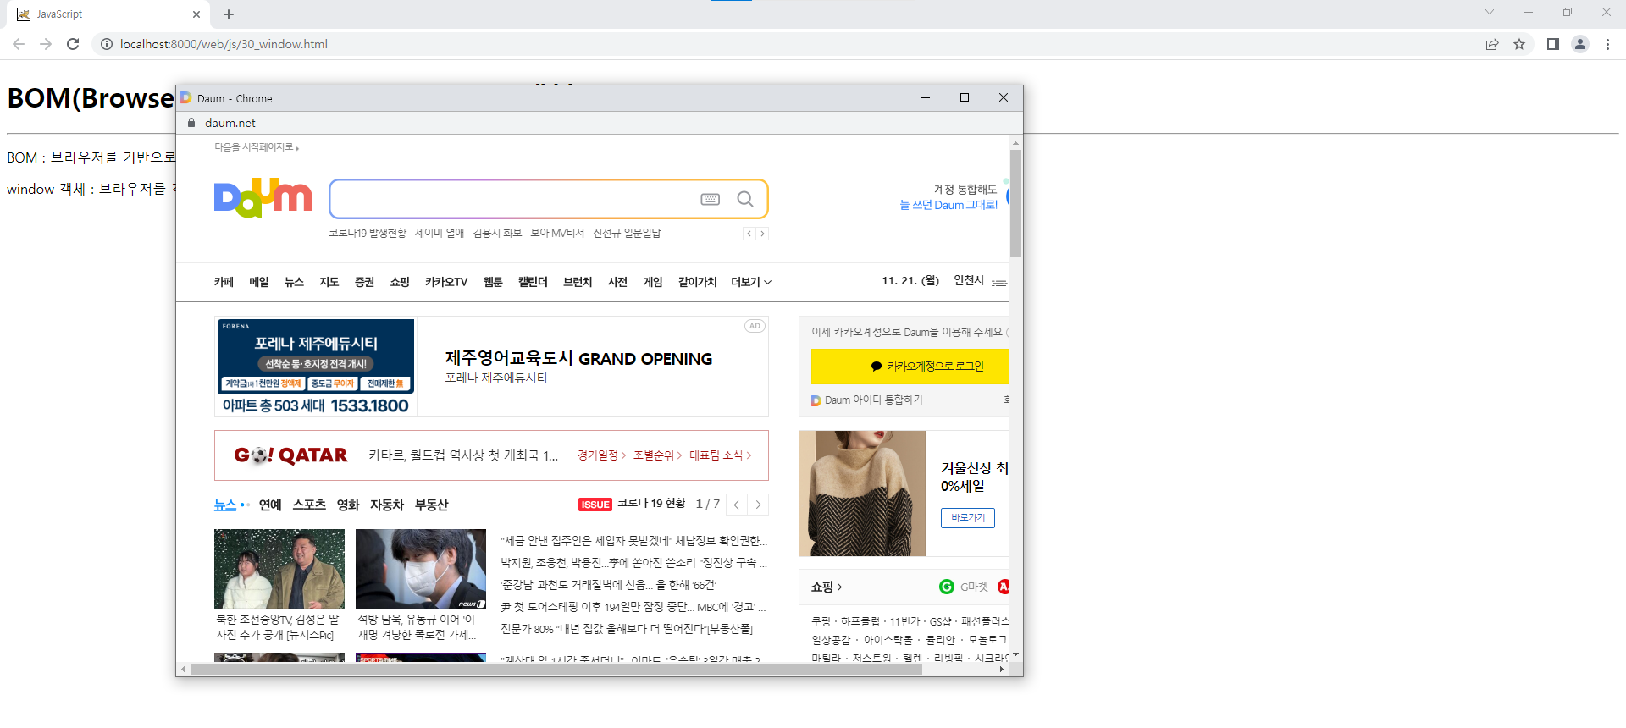
Task: Select the 스포츠 news tab
Action: [309, 505]
